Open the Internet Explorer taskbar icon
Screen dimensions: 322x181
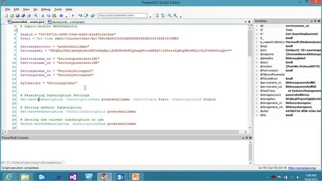coord(9,176)
